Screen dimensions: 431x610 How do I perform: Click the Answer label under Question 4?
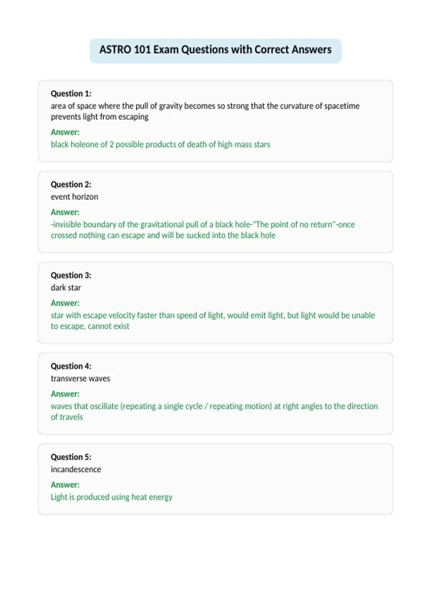pyautogui.click(x=65, y=394)
